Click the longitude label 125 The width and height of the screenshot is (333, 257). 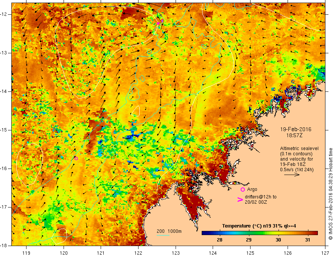[x=251, y=253]
